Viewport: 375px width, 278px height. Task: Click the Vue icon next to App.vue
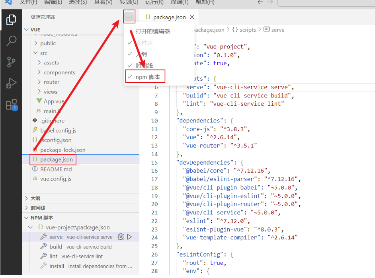[x=39, y=101]
